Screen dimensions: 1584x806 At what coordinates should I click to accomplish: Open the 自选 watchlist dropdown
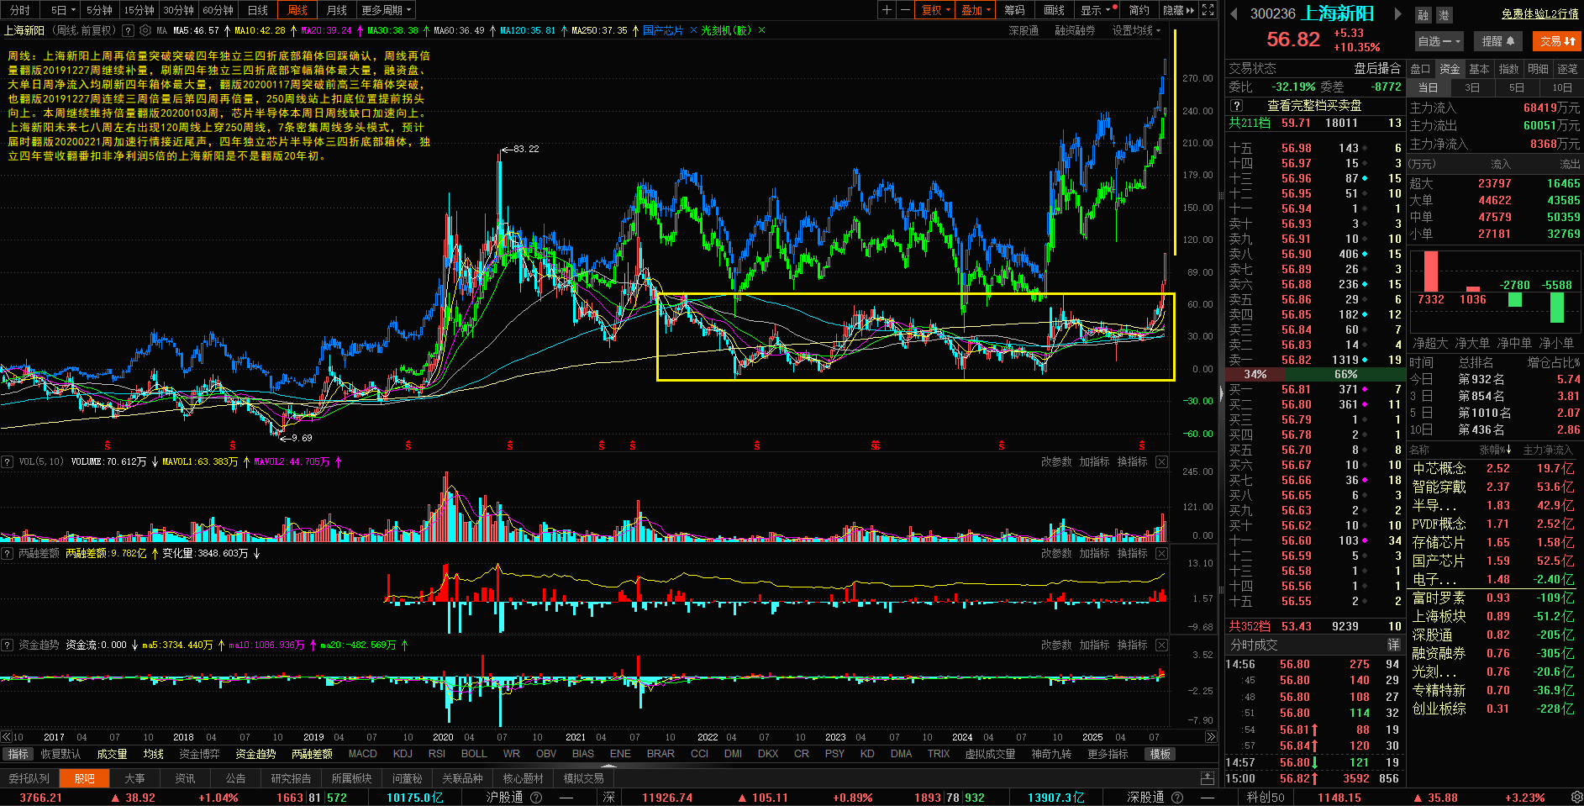tap(1439, 41)
